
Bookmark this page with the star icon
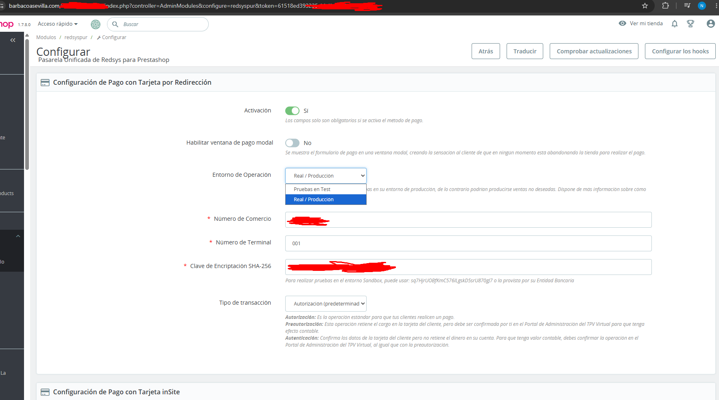645,6
